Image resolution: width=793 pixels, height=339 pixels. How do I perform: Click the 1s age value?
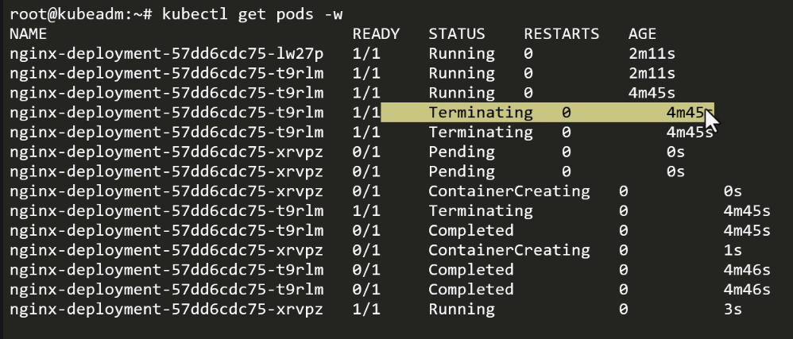pyautogui.click(x=733, y=250)
